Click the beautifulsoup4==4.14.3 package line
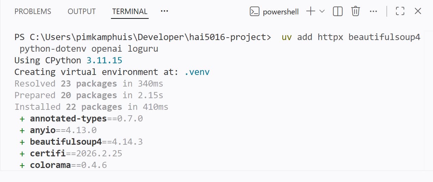The height and width of the screenshot is (182, 433). tap(86, 142)
